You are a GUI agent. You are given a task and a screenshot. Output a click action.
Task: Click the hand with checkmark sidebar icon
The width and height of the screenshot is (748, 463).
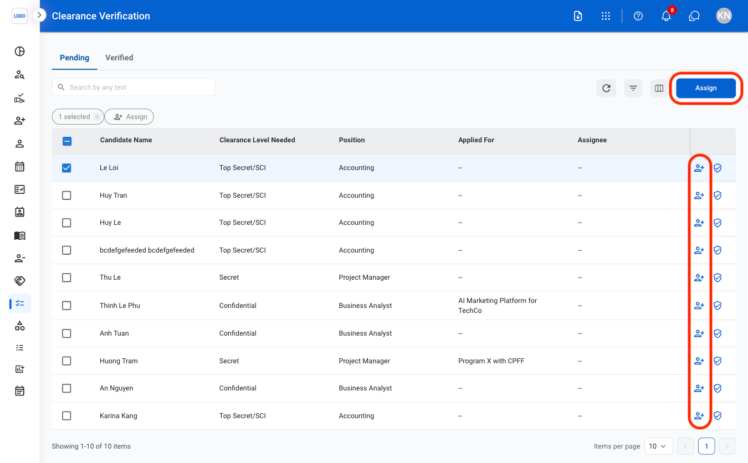tap(19, 98)
